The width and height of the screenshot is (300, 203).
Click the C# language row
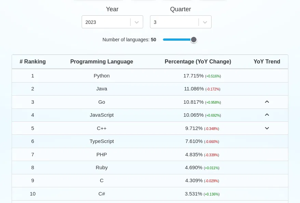pyautogui.click(x=101, y=194)
